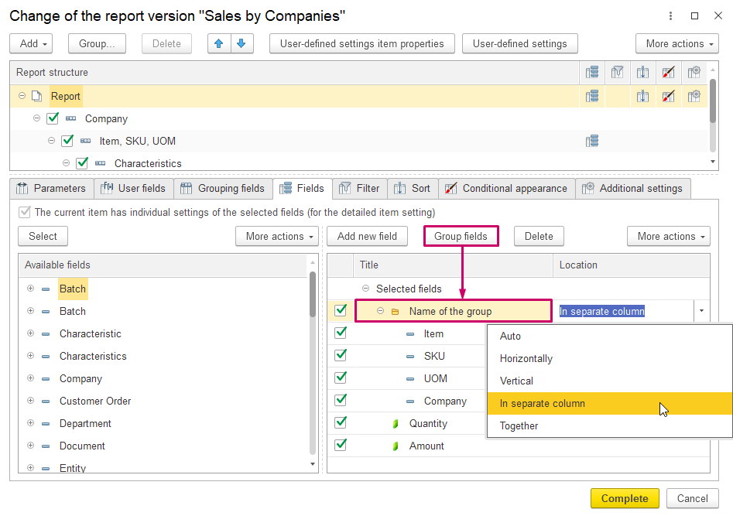Switch to the Additional settings tab

[633, 188]
